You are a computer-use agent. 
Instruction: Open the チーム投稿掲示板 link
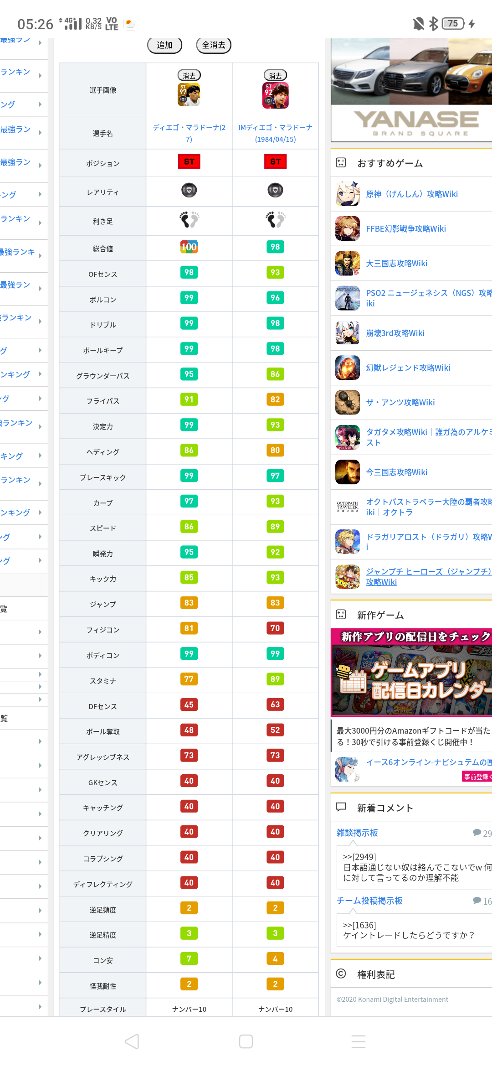tap(369, 901)
